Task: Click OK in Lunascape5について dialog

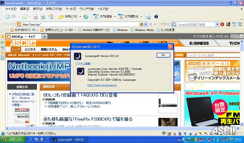Action: [163, 55]
